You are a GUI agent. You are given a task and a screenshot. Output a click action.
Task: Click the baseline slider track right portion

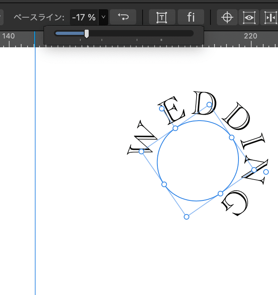click(x=141, y=34)
